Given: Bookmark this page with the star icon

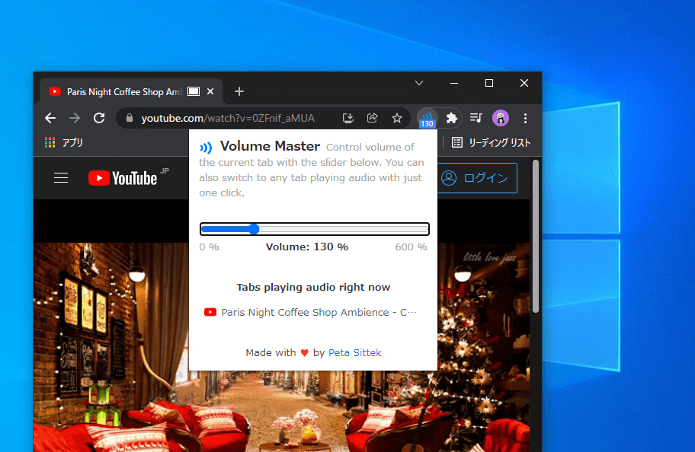Looking at the screenshot, I should [397, 118].
